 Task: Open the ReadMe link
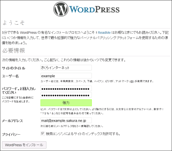pos(104,32)
